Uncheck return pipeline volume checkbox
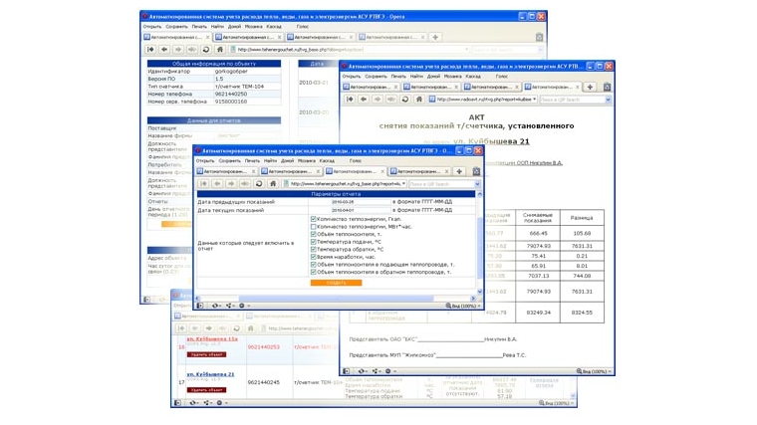Viewport: 757px width, 425px height. [x=314, y=272]
